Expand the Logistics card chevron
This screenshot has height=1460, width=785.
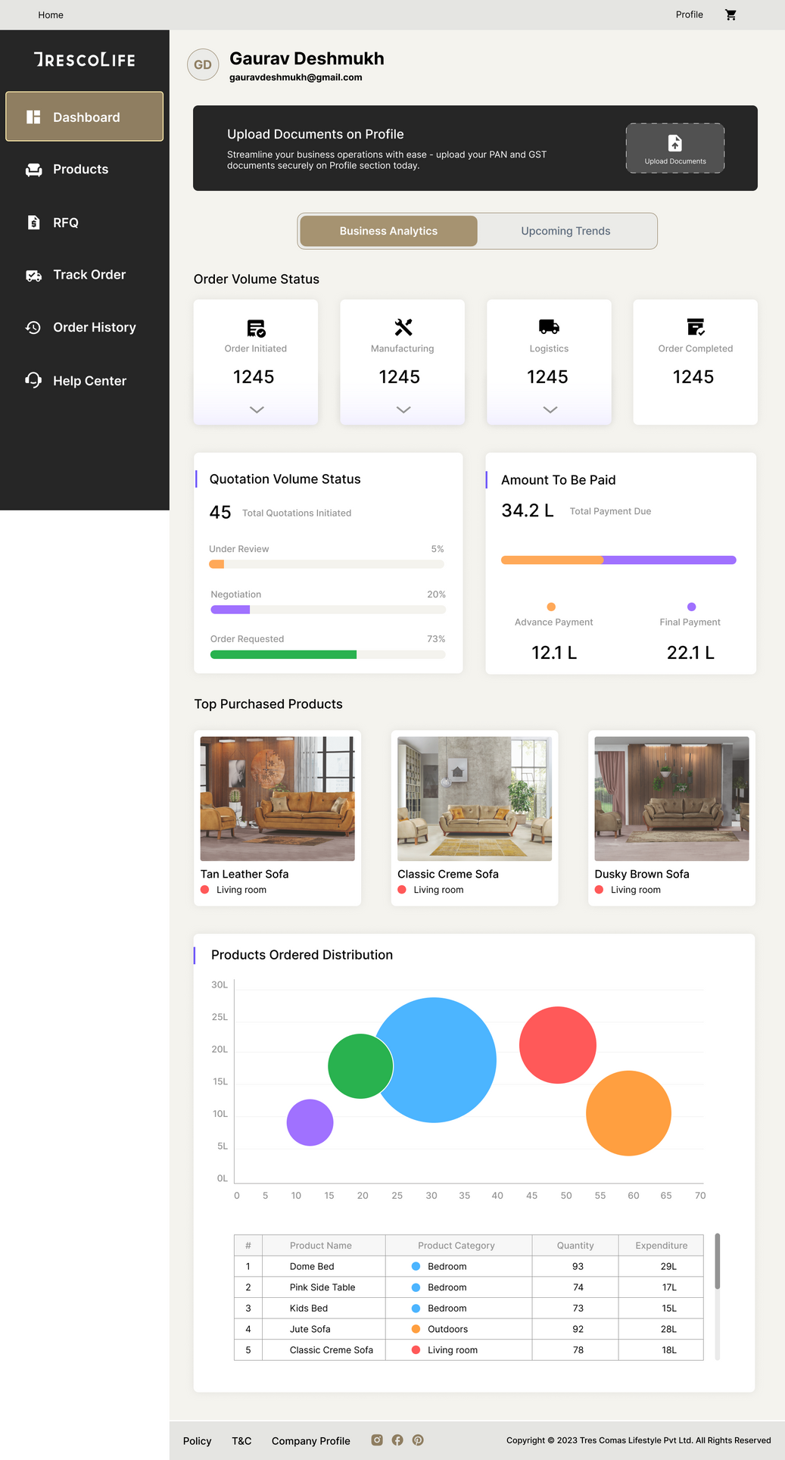pyautogui.click(x=550, y=410)
